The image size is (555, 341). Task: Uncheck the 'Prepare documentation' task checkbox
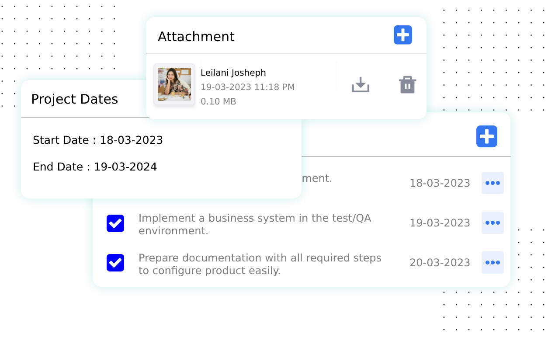click(115, 263)
